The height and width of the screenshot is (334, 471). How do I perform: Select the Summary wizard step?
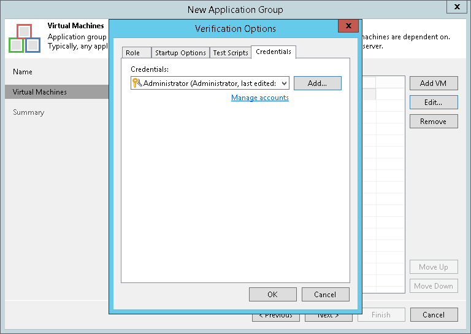click(29, 112)
